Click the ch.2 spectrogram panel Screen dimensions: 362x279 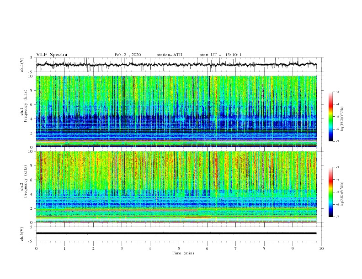176,187
